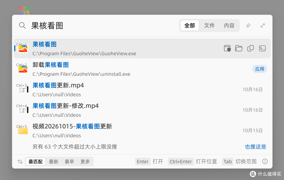The image size is (284, 180).
Task: Click the 10月15日 date on the folder result
Action: pos(252,130)
